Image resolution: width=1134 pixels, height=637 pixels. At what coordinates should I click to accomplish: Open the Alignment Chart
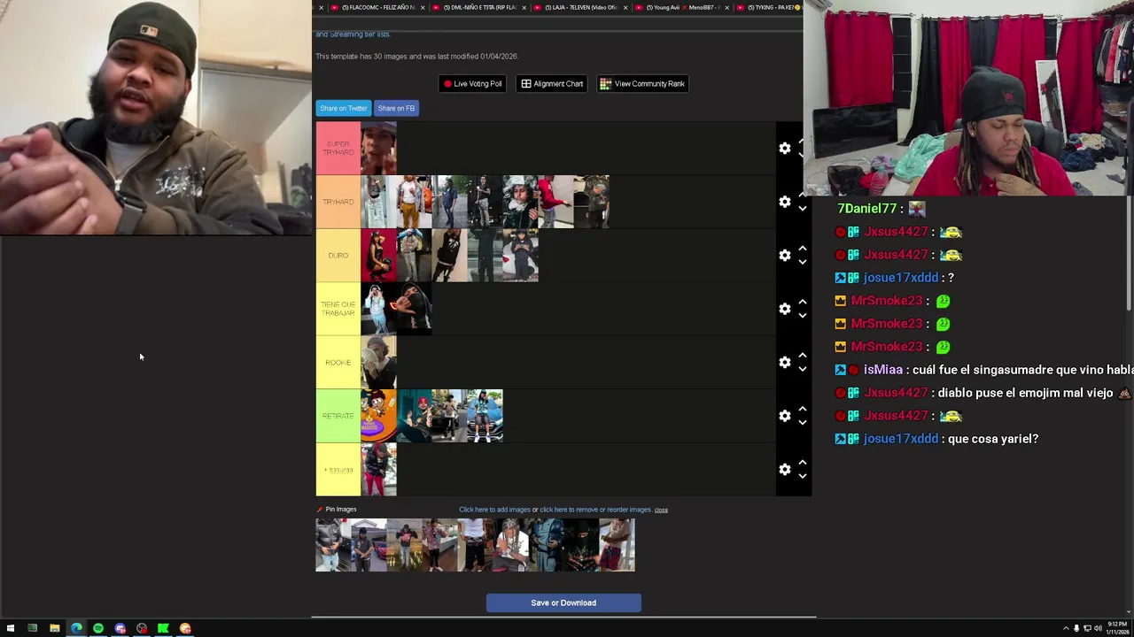(552, 84)
